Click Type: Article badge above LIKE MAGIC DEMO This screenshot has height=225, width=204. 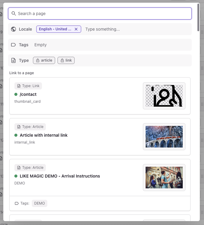(30, 168)
